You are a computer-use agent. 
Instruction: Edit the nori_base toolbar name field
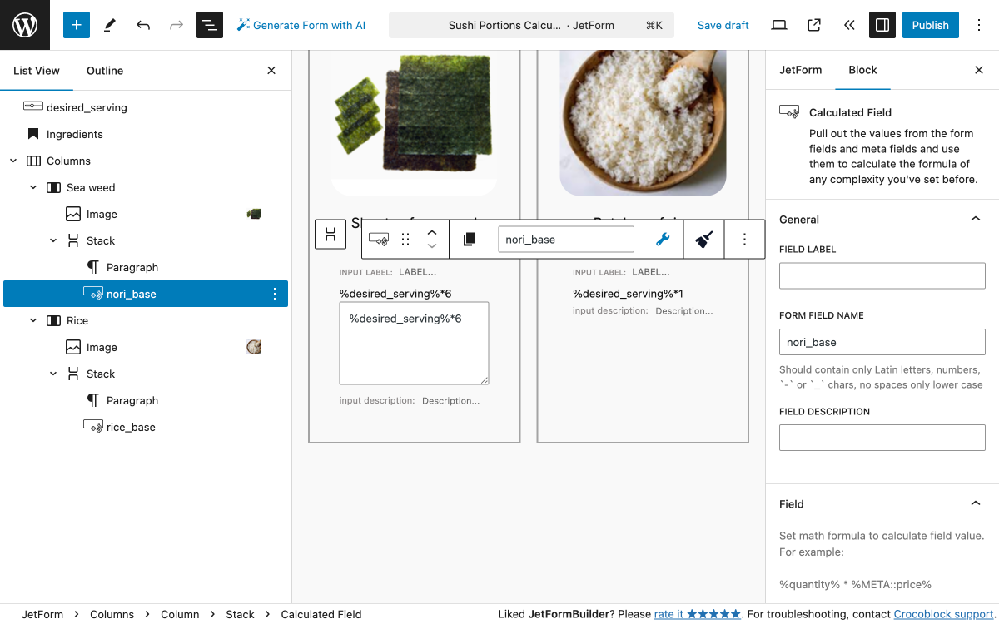click(x=566, y=240)
